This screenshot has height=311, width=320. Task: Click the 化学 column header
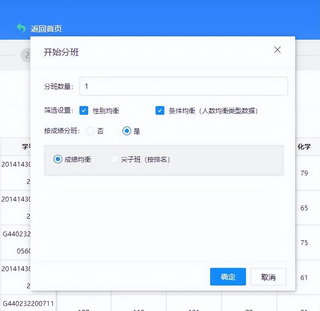[x=304, y=147]
